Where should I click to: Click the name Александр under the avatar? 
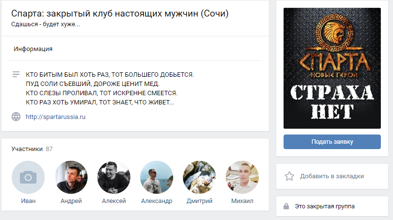click(157, 201)
